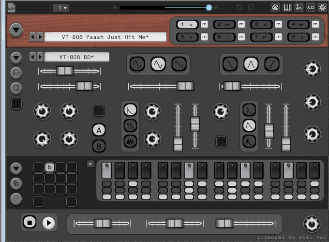Screen dimensions: 329x242
Task: Click the VT-808 BD patch name field
Action: pos(76,57)
